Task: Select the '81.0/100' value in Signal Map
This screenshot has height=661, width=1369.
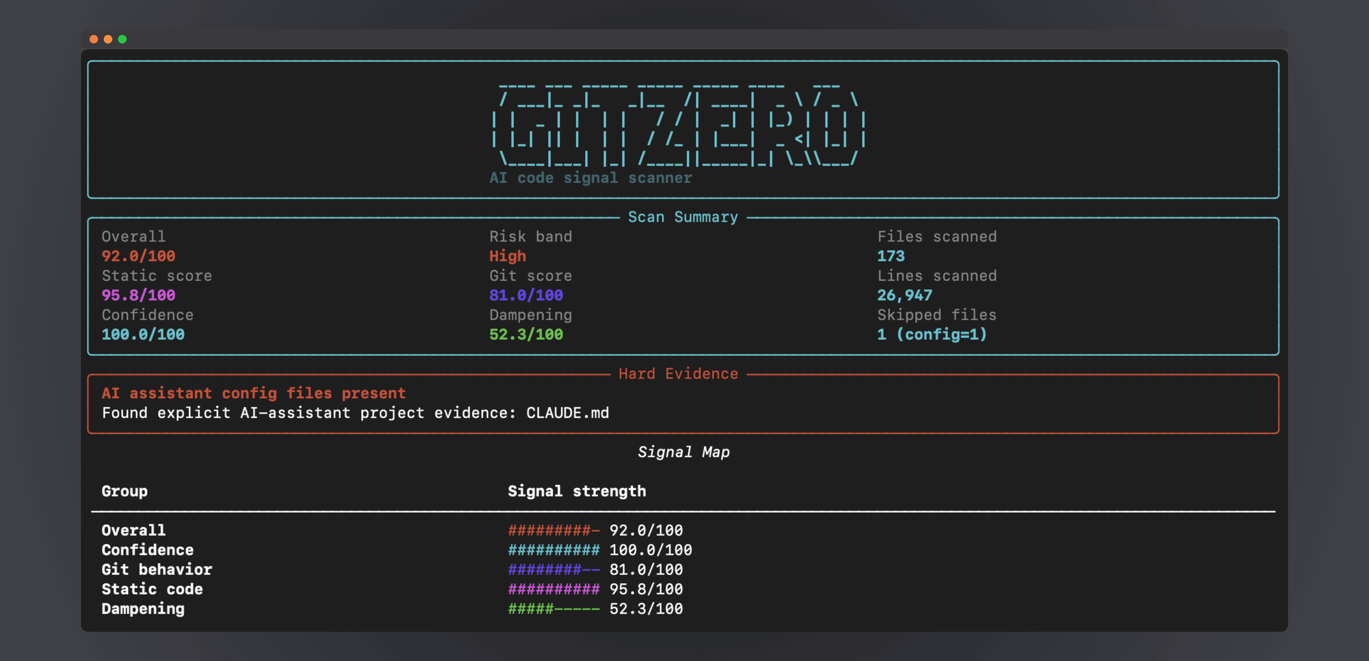Action: (646, 570)
